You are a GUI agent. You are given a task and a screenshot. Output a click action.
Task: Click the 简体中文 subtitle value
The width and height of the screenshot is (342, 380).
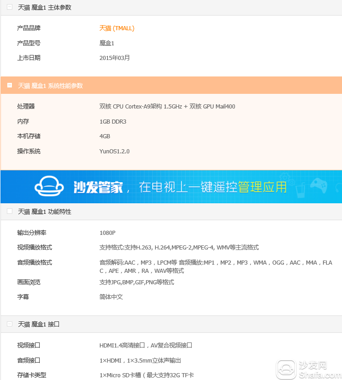pos(111,297)
